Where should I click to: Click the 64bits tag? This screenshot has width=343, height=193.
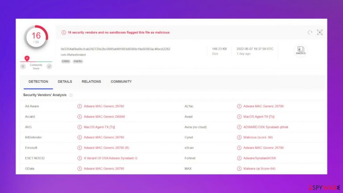point(66,62)
